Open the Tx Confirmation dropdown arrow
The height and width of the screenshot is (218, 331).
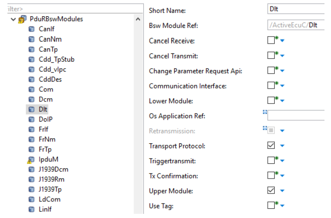coord(283,176)
